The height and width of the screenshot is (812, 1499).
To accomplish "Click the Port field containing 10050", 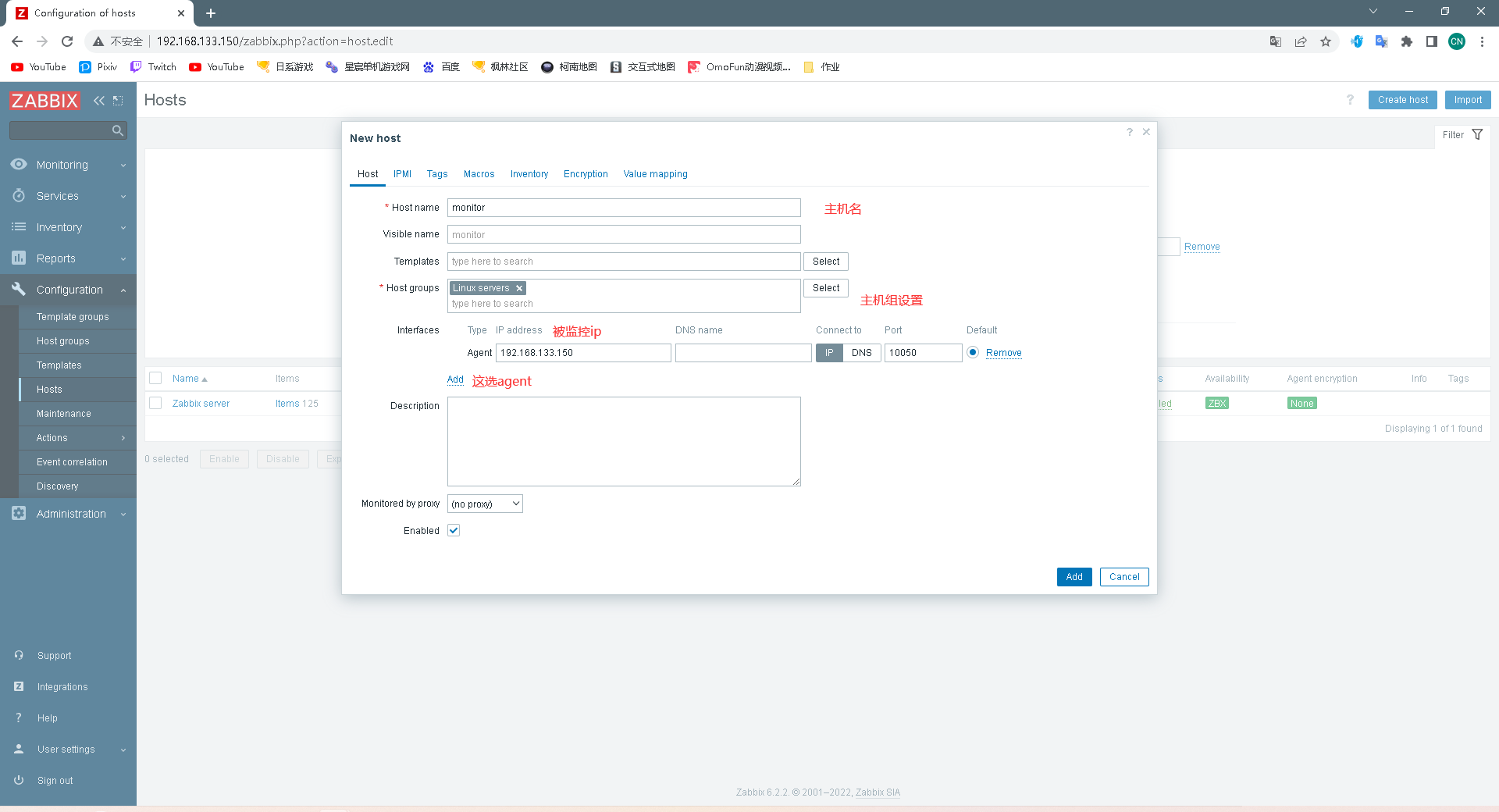I will [x=923, y=353].
